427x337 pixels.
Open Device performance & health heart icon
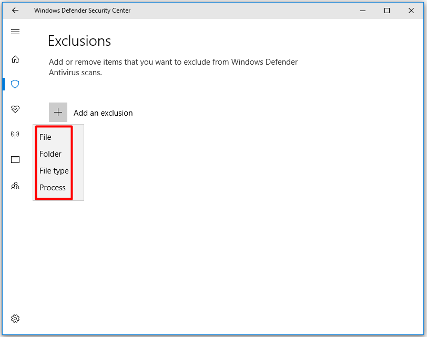tap(15, 109)
